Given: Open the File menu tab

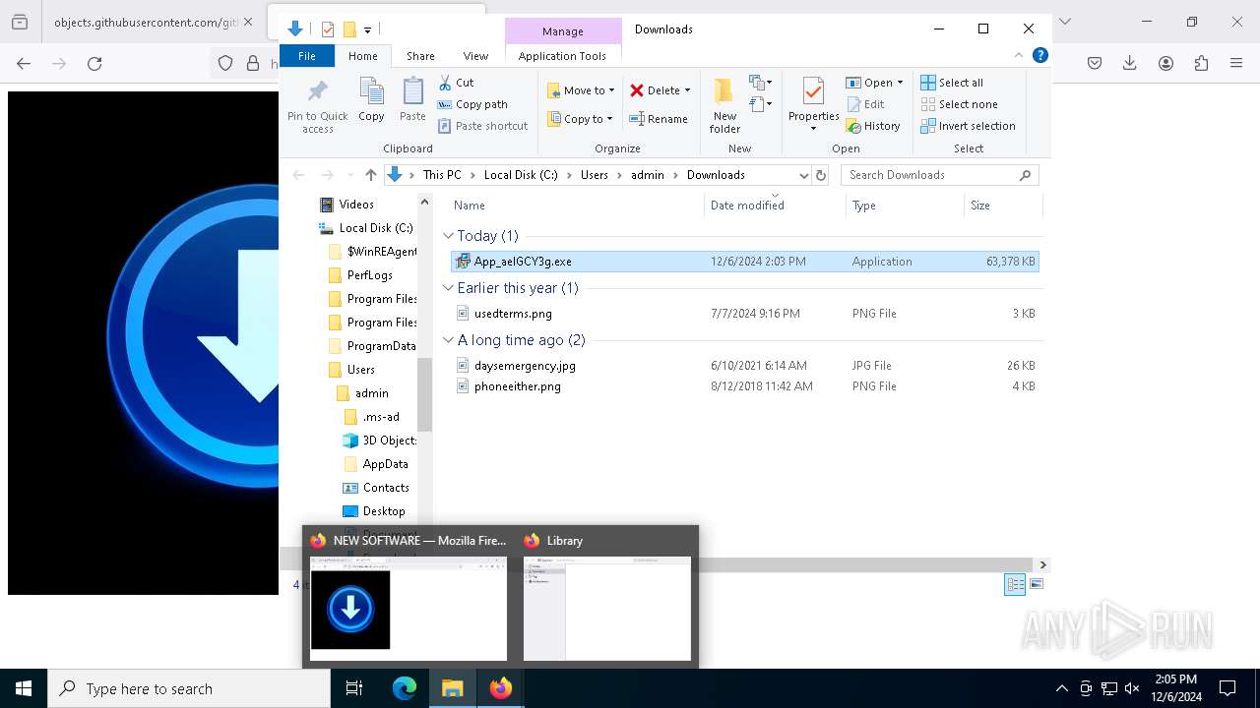Looking at the screenshot, I should click(307, 56).
